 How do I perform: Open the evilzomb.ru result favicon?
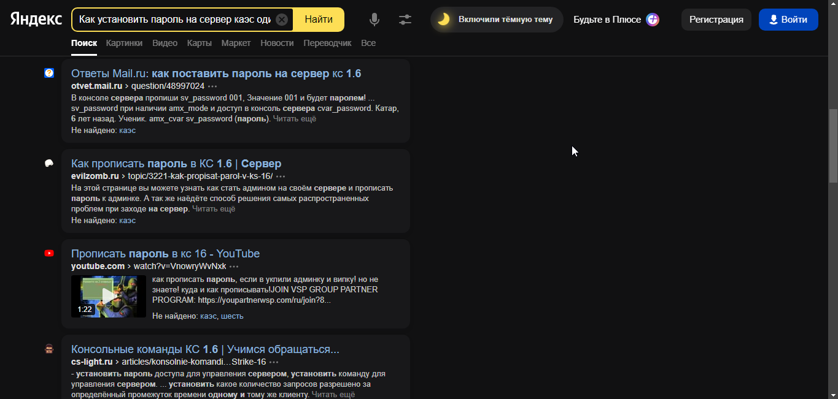tap(49, 163)
